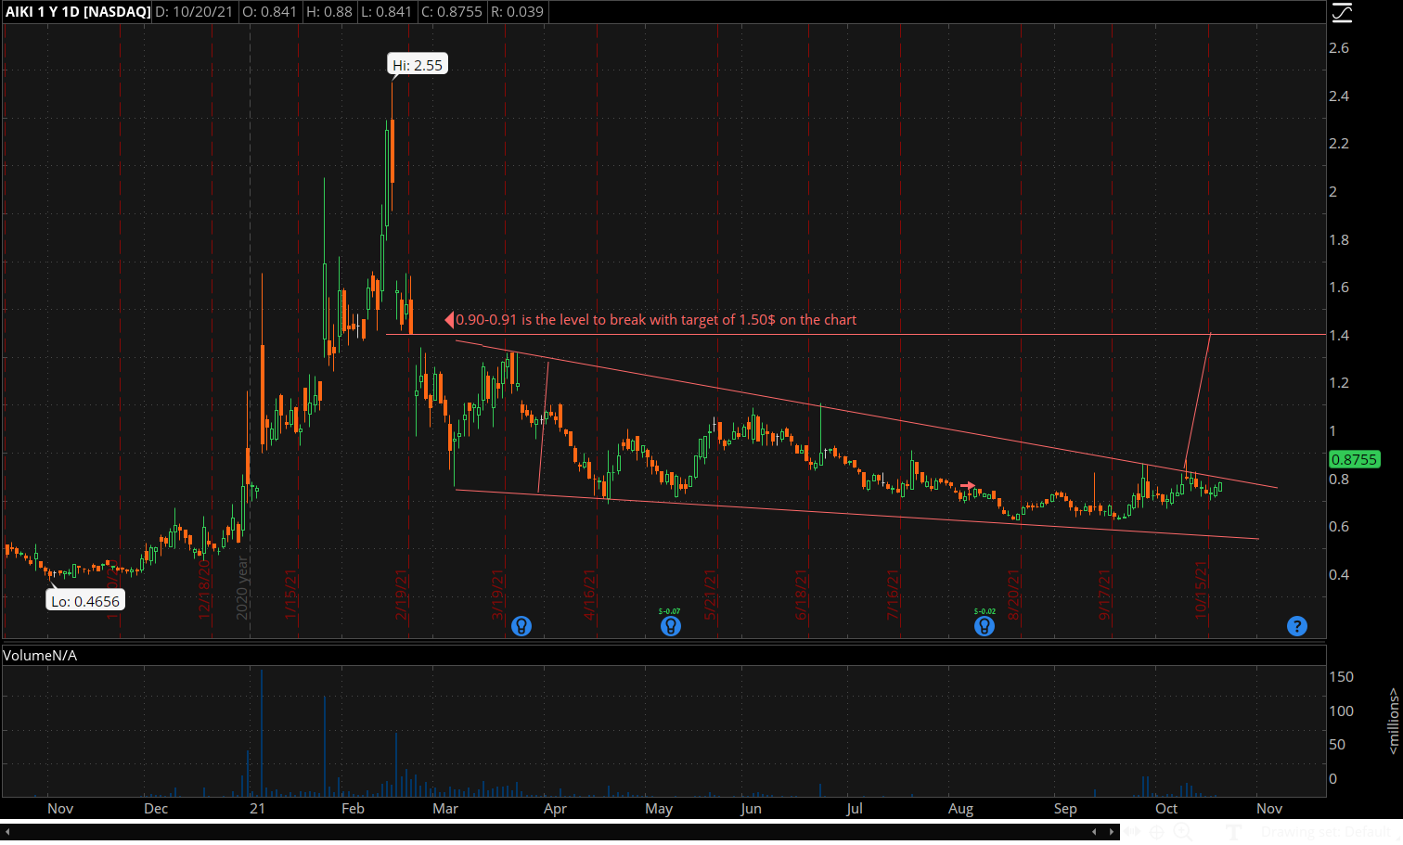
Task: Select the 7/16/21 expiration marker
Action: [893, 595]
